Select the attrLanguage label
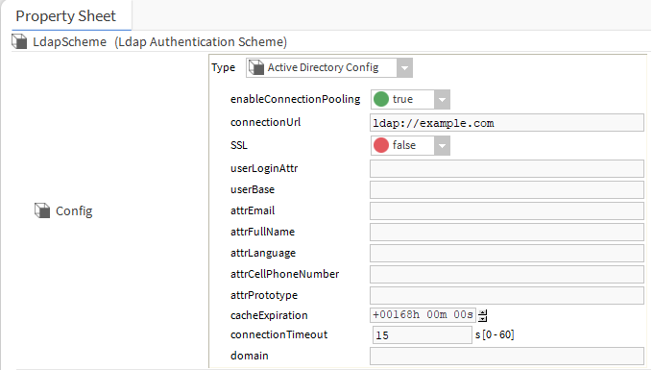This screenshot has height=370, width=653. (263, 254)
